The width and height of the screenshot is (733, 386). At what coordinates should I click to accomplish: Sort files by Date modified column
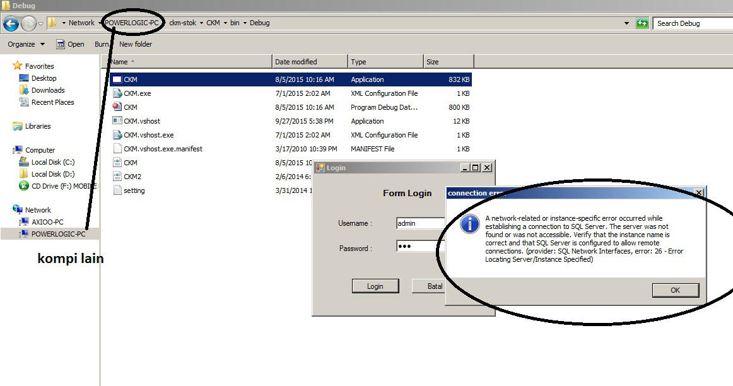[x=310, y=62]
